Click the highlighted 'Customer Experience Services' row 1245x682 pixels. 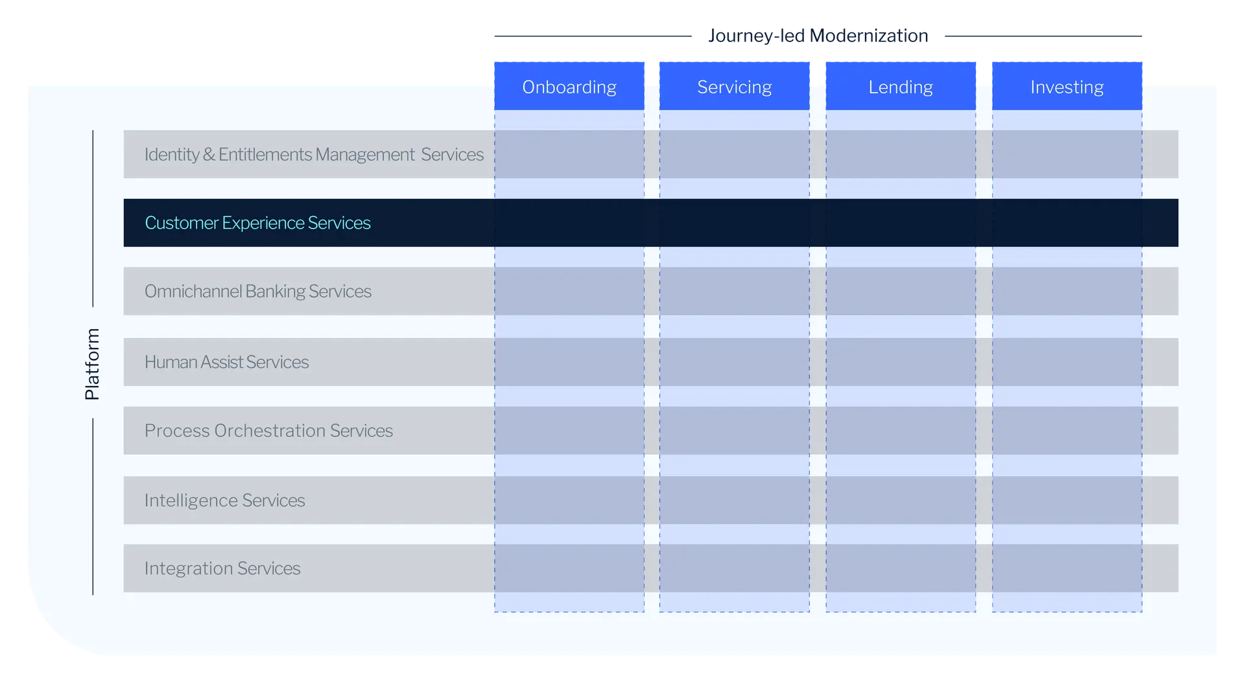650,223
